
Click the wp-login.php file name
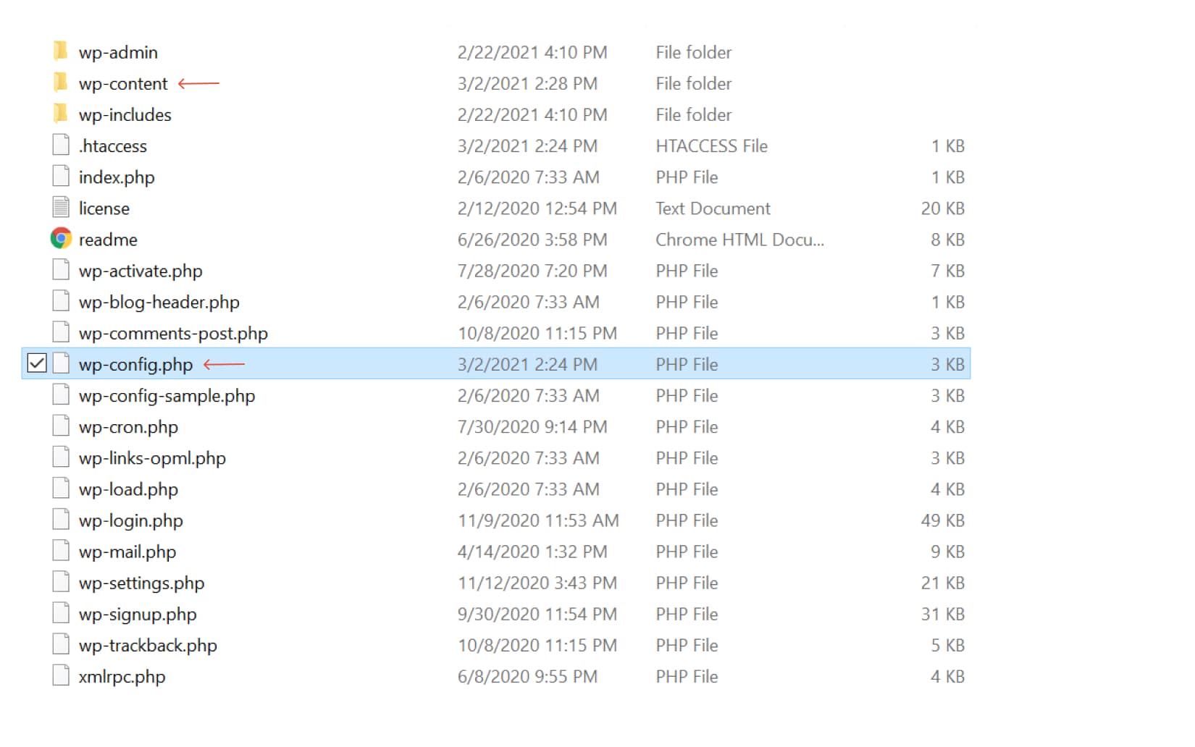(130, 520)
